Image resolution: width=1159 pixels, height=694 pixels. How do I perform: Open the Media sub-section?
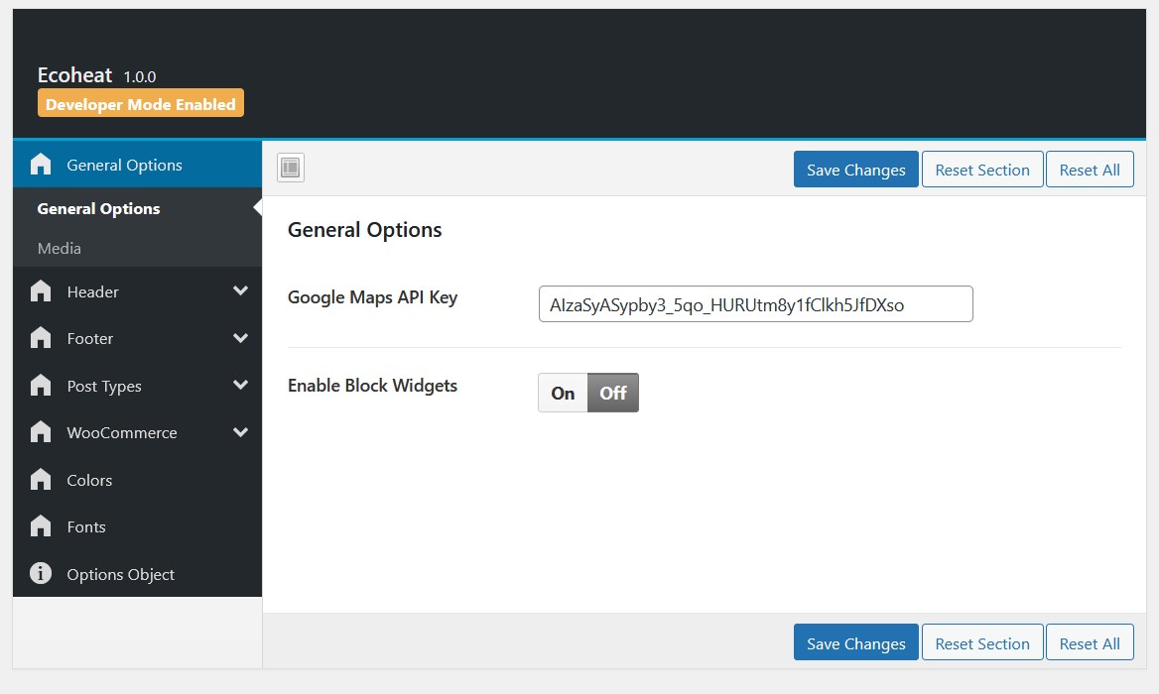point(138,248)
